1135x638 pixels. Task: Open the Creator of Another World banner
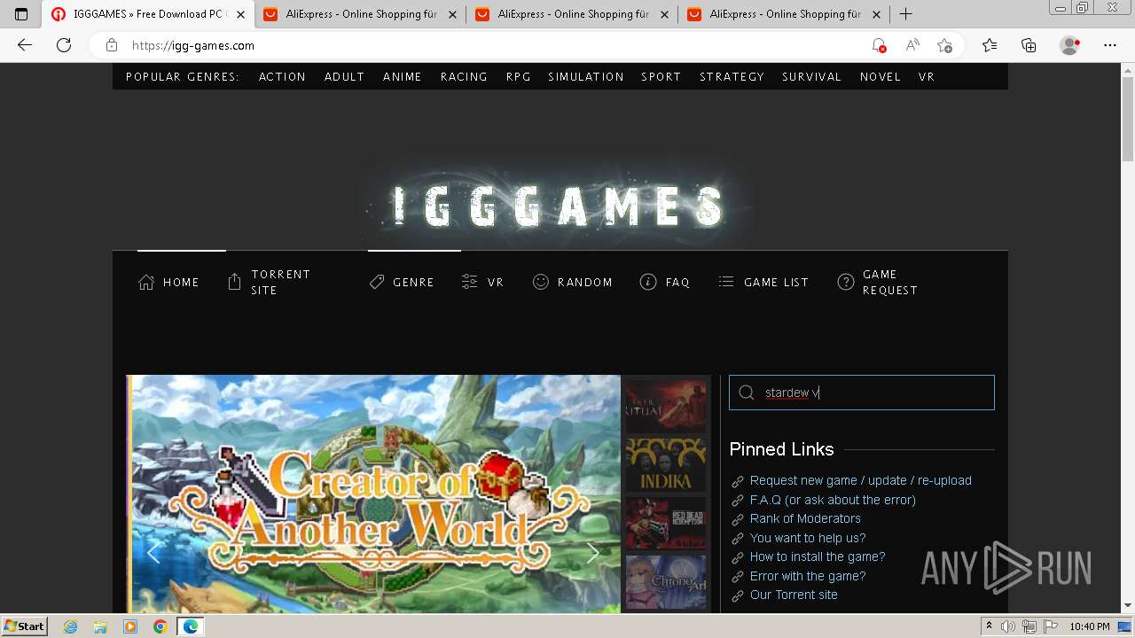click(x=373, y=494)
